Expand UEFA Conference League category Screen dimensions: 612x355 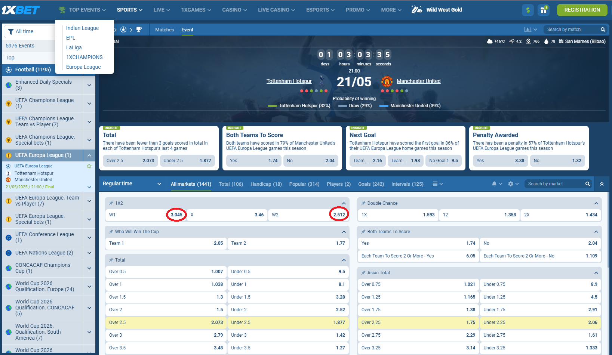tap(89, 238)
